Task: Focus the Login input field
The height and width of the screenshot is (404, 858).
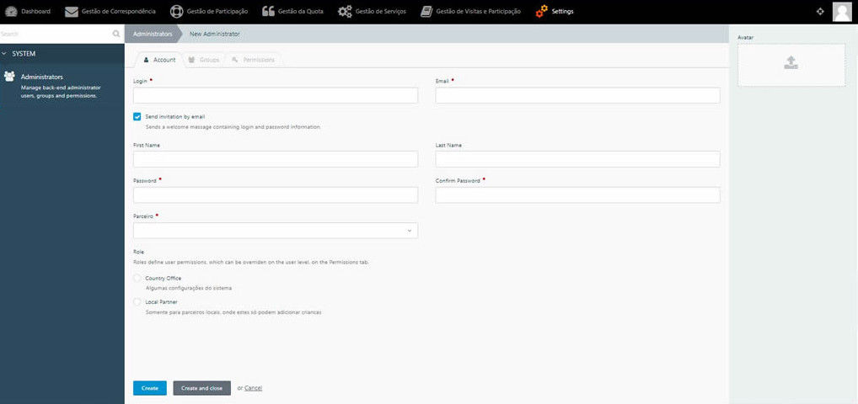Action: 275,95
